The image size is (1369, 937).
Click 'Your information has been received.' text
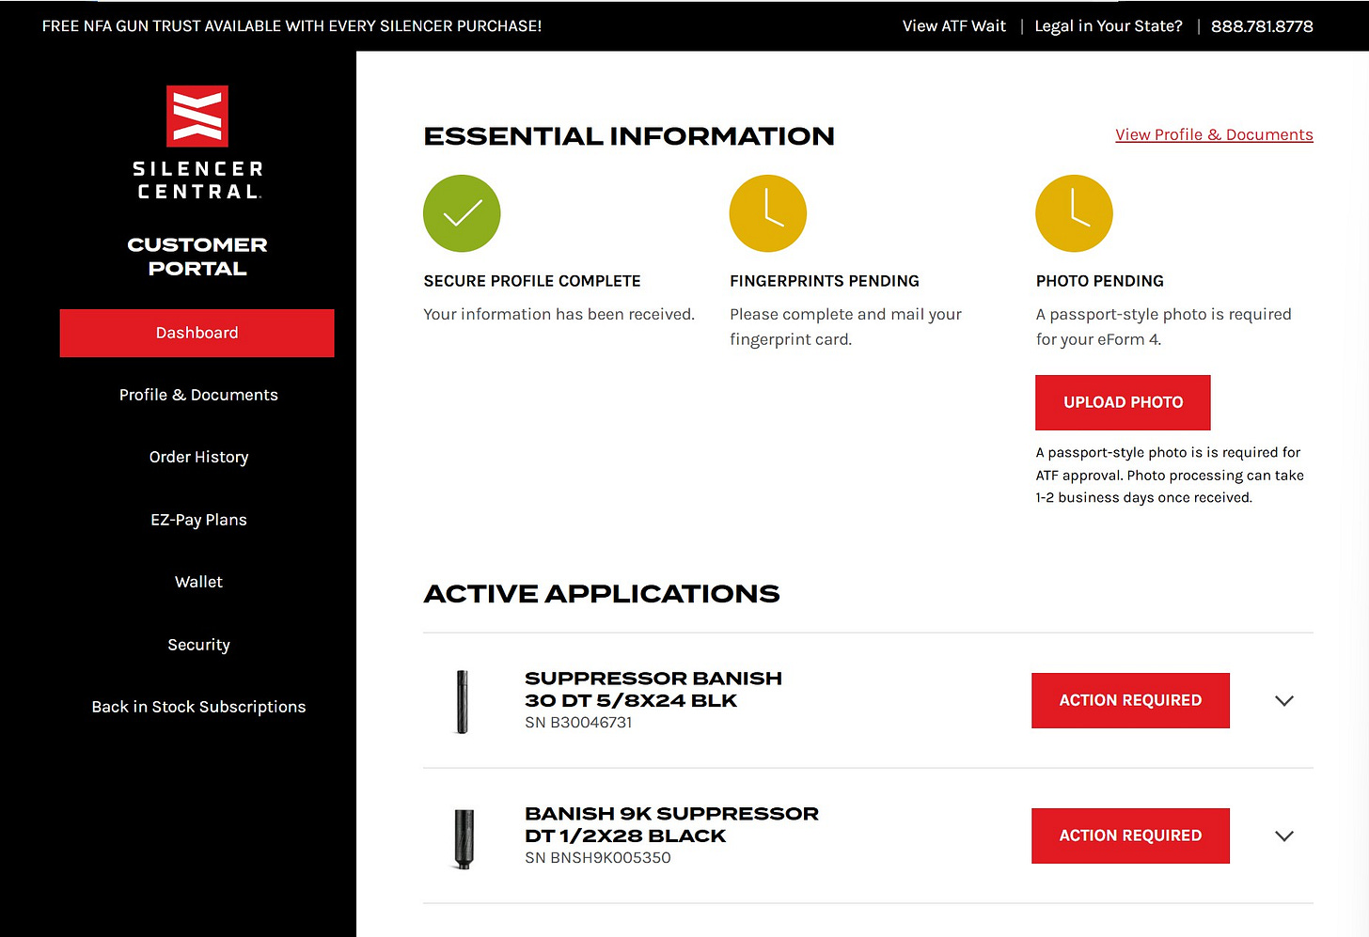pos(559,314)
